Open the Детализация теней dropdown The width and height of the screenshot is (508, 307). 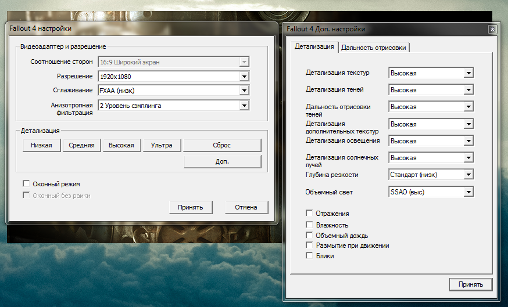point(468,90)
